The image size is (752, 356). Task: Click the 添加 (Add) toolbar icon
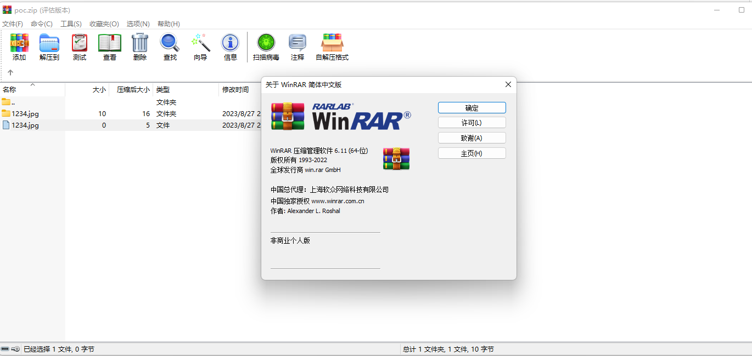tap(19, 43)
